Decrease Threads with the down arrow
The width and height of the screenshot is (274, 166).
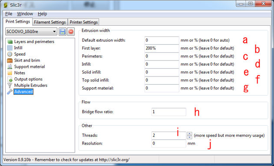coord(189,137)
